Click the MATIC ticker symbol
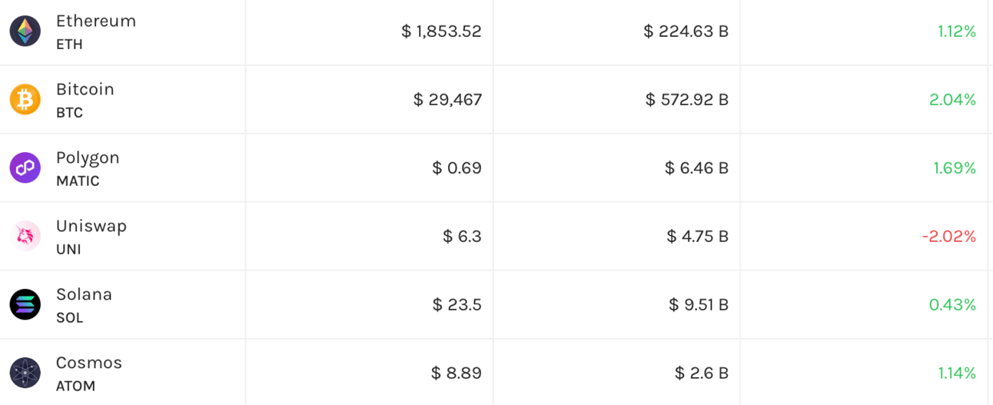Image resolution: width=993 pixels, height=405 pixels. (78, 181)
